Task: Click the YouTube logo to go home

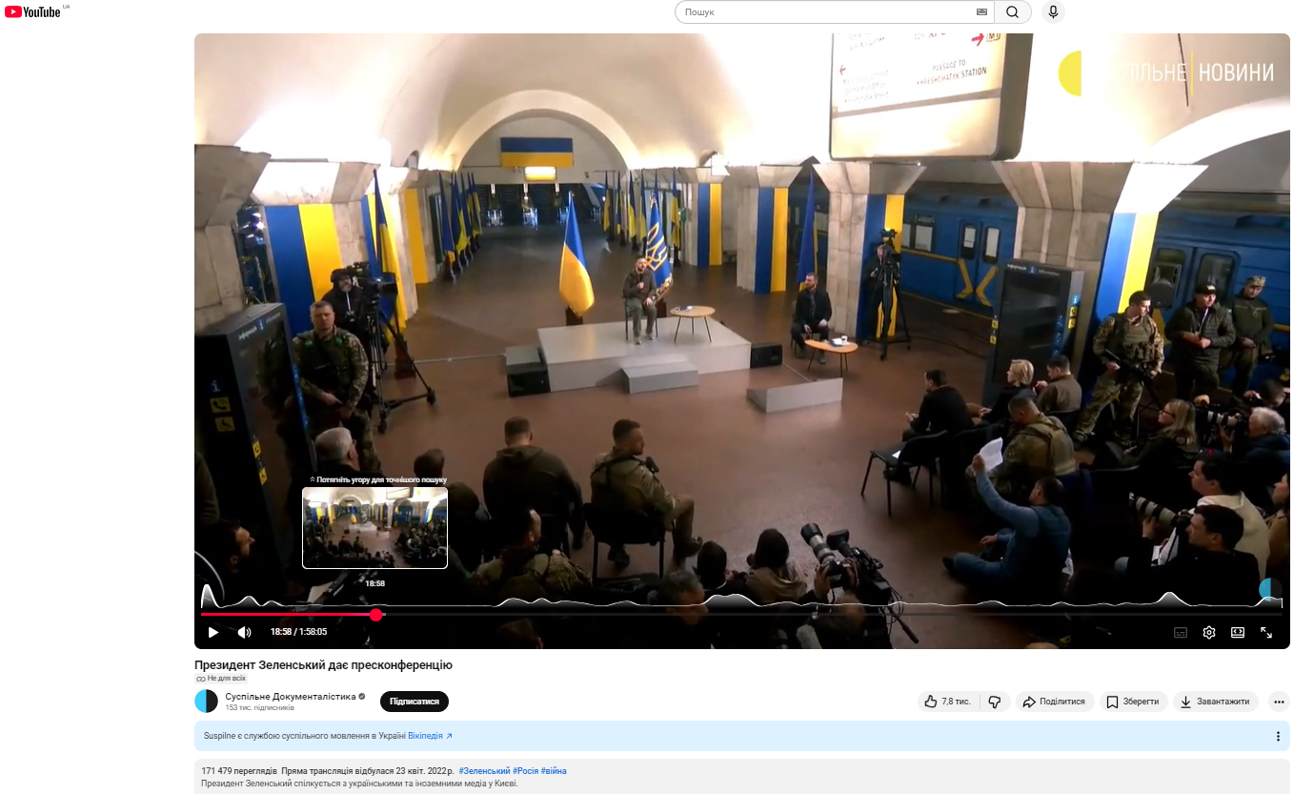Action: 33,11
